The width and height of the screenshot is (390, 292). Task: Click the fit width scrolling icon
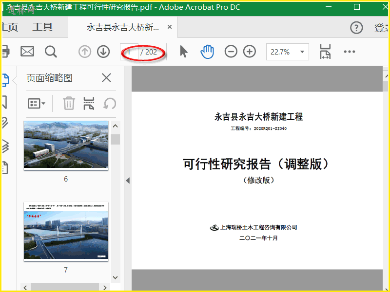pyautogui.click(x=325, y=52)
